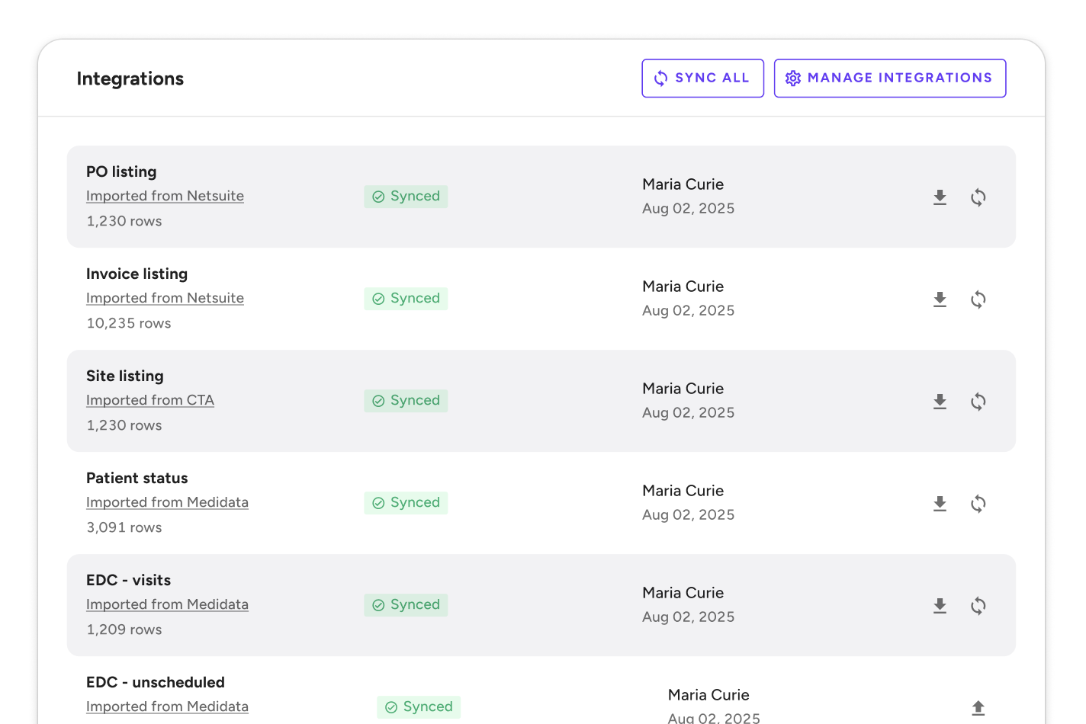Open the Imported from CTA link

click(x=149, y=400)
